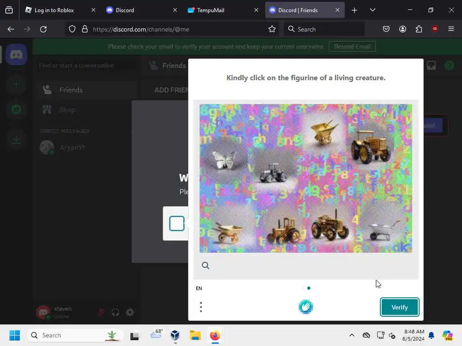Tick the captcha checkbox behind the challenge

(177, 223)
